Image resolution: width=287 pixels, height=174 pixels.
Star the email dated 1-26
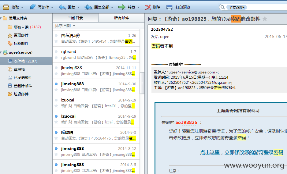56,41
